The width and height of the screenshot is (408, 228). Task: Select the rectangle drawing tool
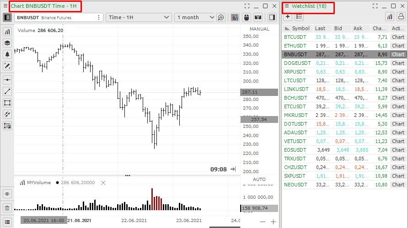pyautogui.click(x=7, y=103)
